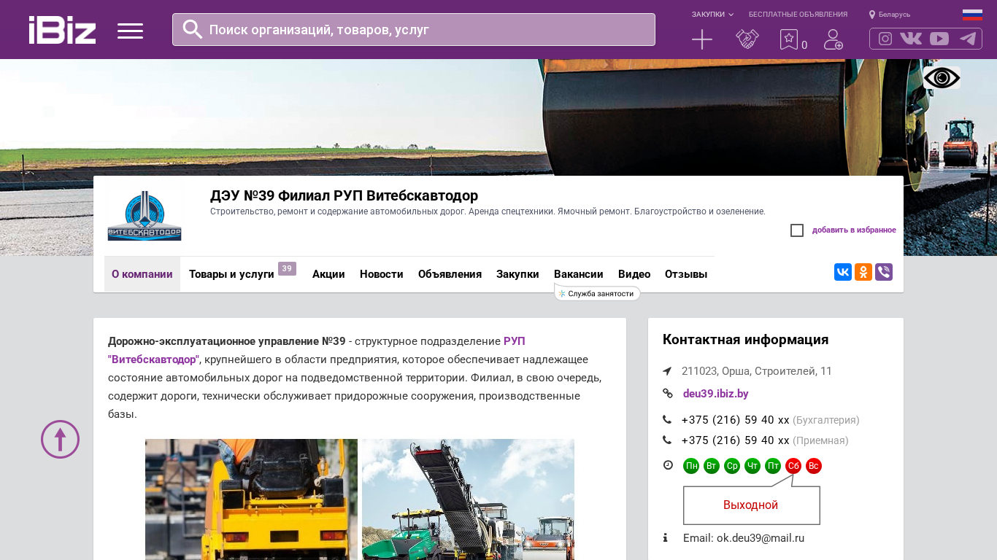Switch to Товары и услуги tab
Viewport: 997px width, 560px height.
point(231,274)
